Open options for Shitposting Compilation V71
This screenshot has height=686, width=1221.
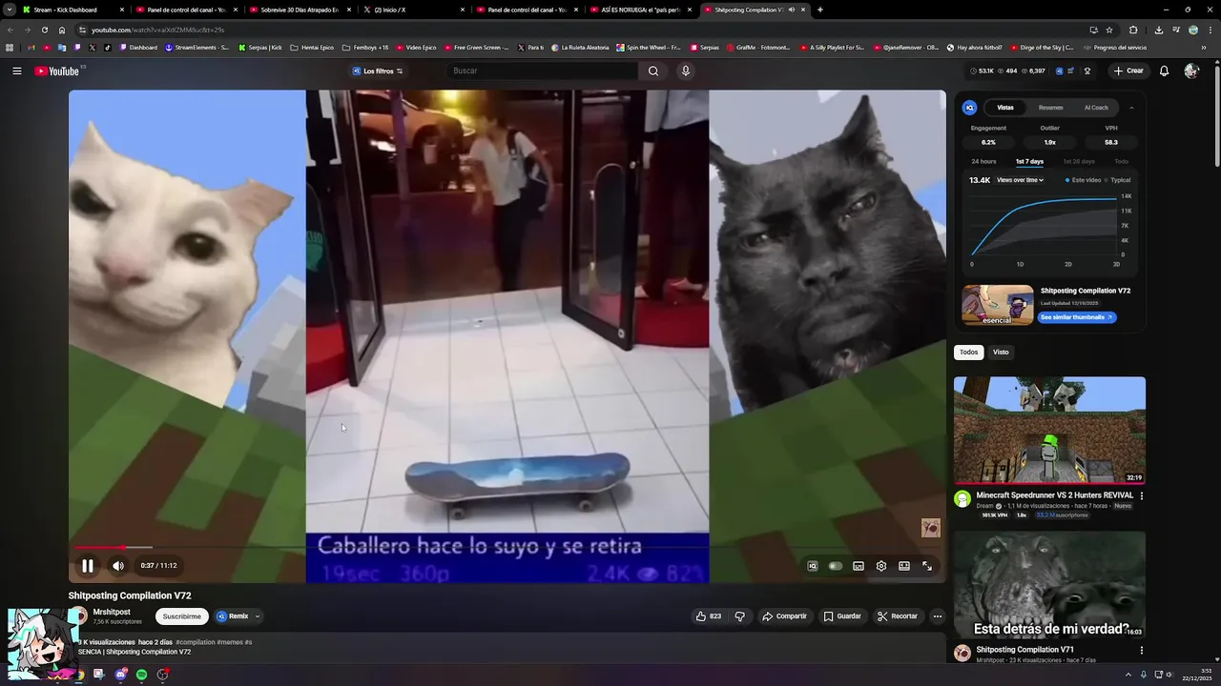tap(1141, 650)
